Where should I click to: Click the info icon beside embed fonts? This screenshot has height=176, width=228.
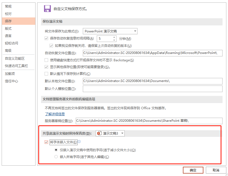(x=79, y=142)
